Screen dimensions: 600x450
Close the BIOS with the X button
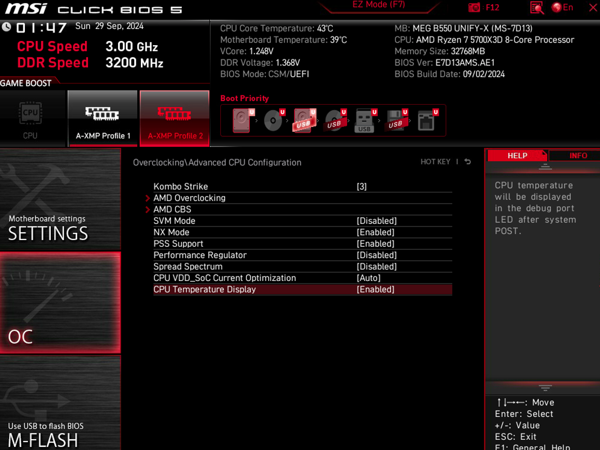[593, 8]
